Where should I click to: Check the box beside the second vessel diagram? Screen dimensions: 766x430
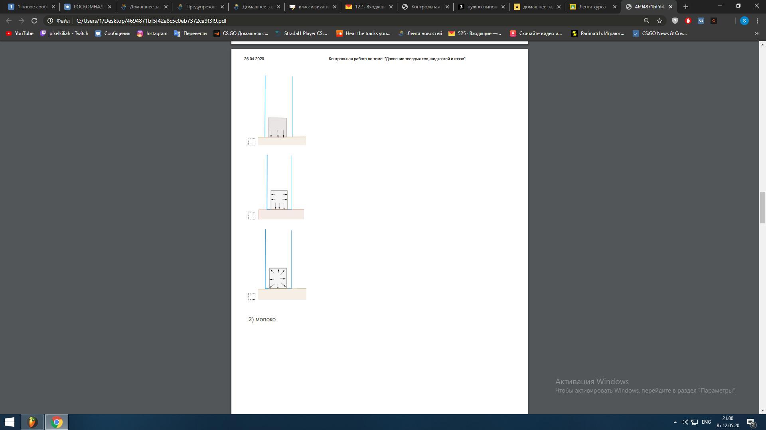[252, 216]
